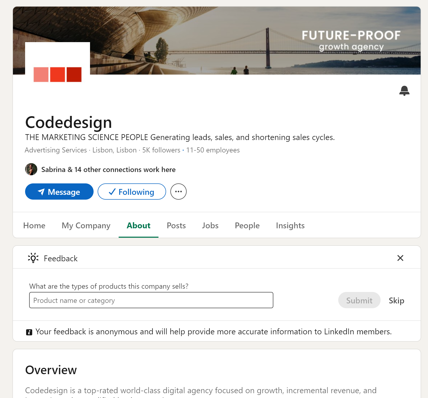This screenshot has height=398, width=428.
Task: Click the Product name or category field
Action: [x=151, y=300]
